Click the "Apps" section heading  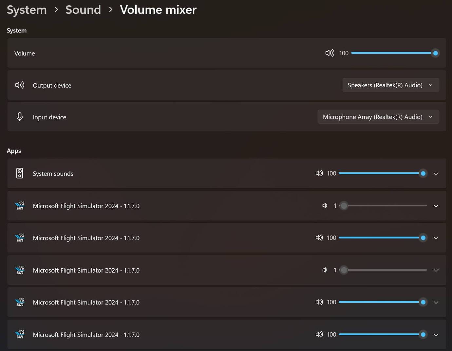tap(14, 151)
